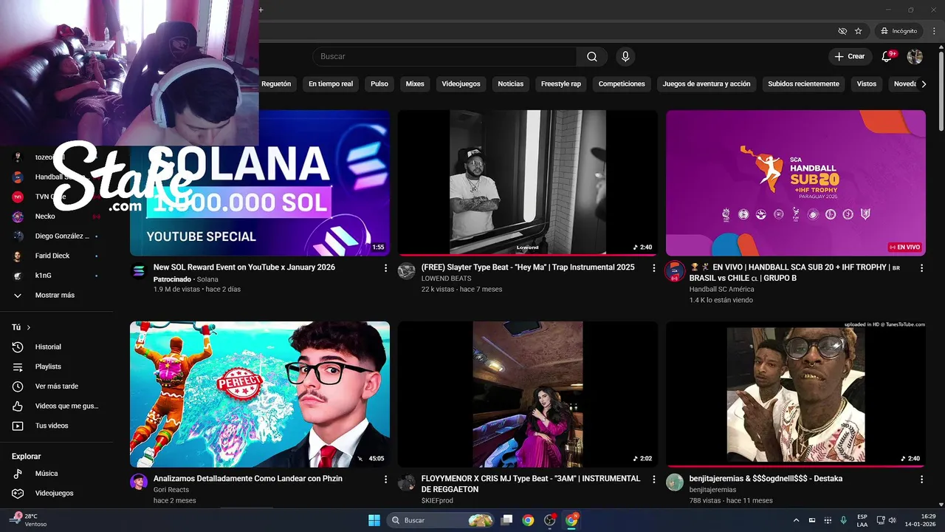Start voice search with the microphone icon
945x532 pixels.
coord(625,57)
